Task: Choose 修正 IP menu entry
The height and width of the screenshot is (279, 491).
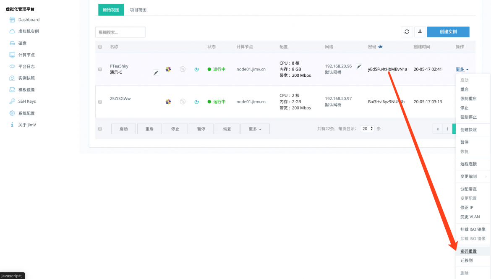Action: pos(467,208)
